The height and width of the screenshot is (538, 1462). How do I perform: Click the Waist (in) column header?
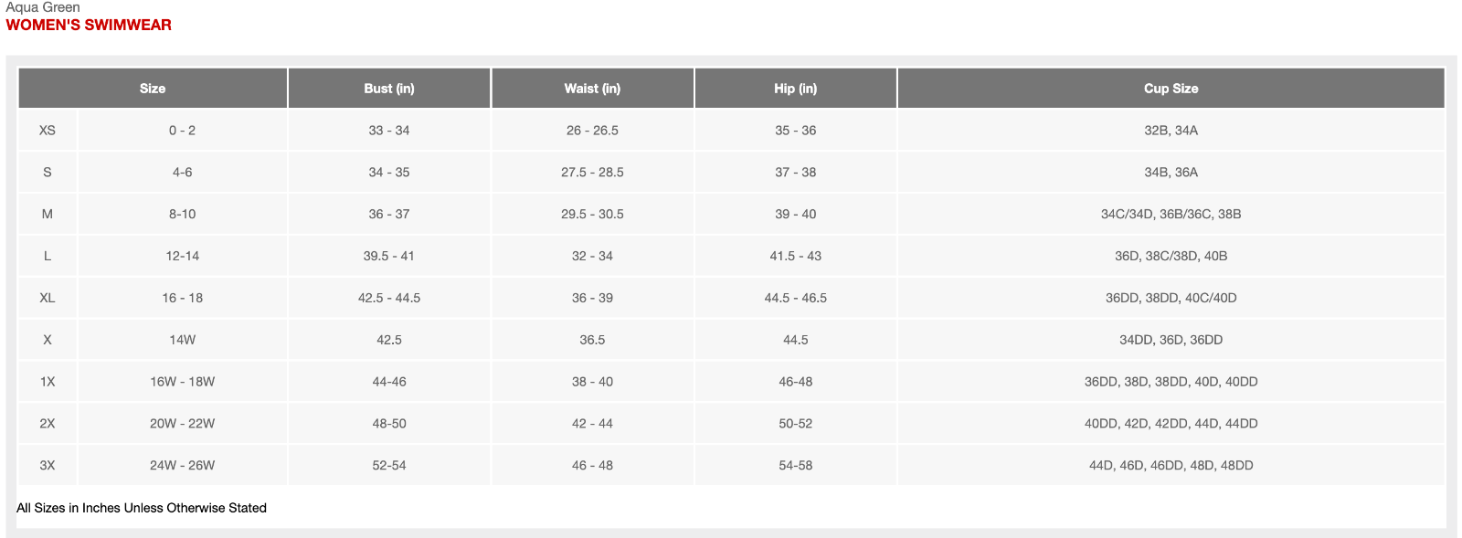pyautogui.click(x=592, y=89)
